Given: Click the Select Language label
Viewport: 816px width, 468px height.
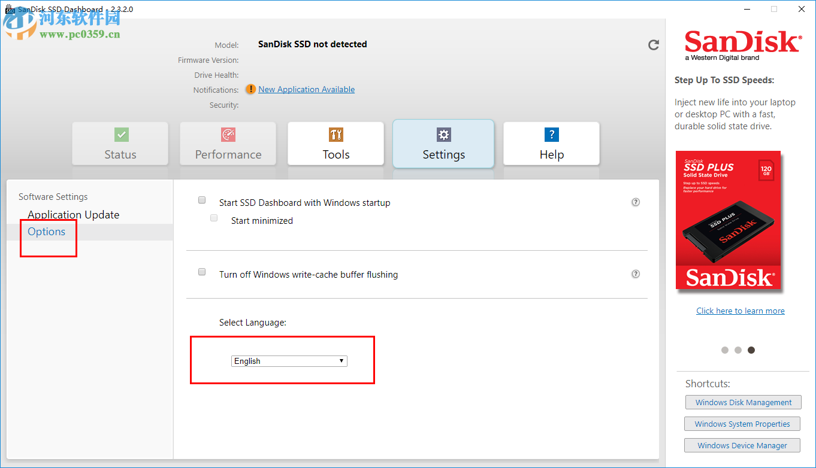Looking at the screenshot, I should click(x=253, y=323).
